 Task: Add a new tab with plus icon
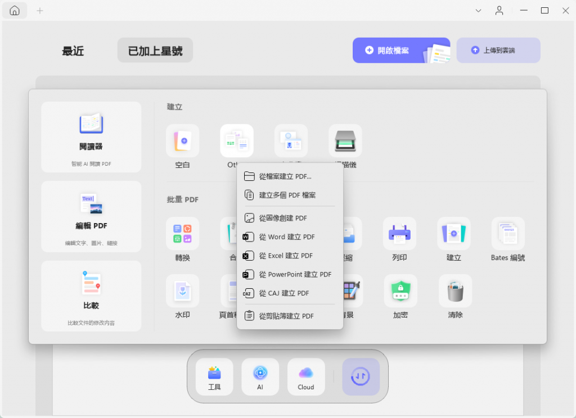(x=40, y=11)
